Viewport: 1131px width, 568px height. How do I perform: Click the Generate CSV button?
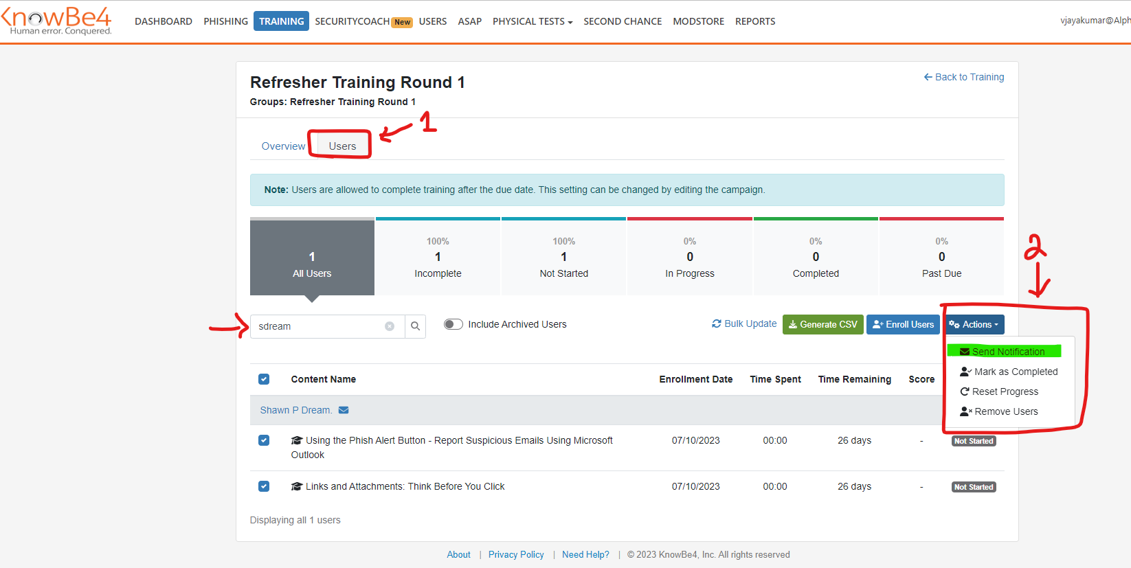(x=822, y=324)
